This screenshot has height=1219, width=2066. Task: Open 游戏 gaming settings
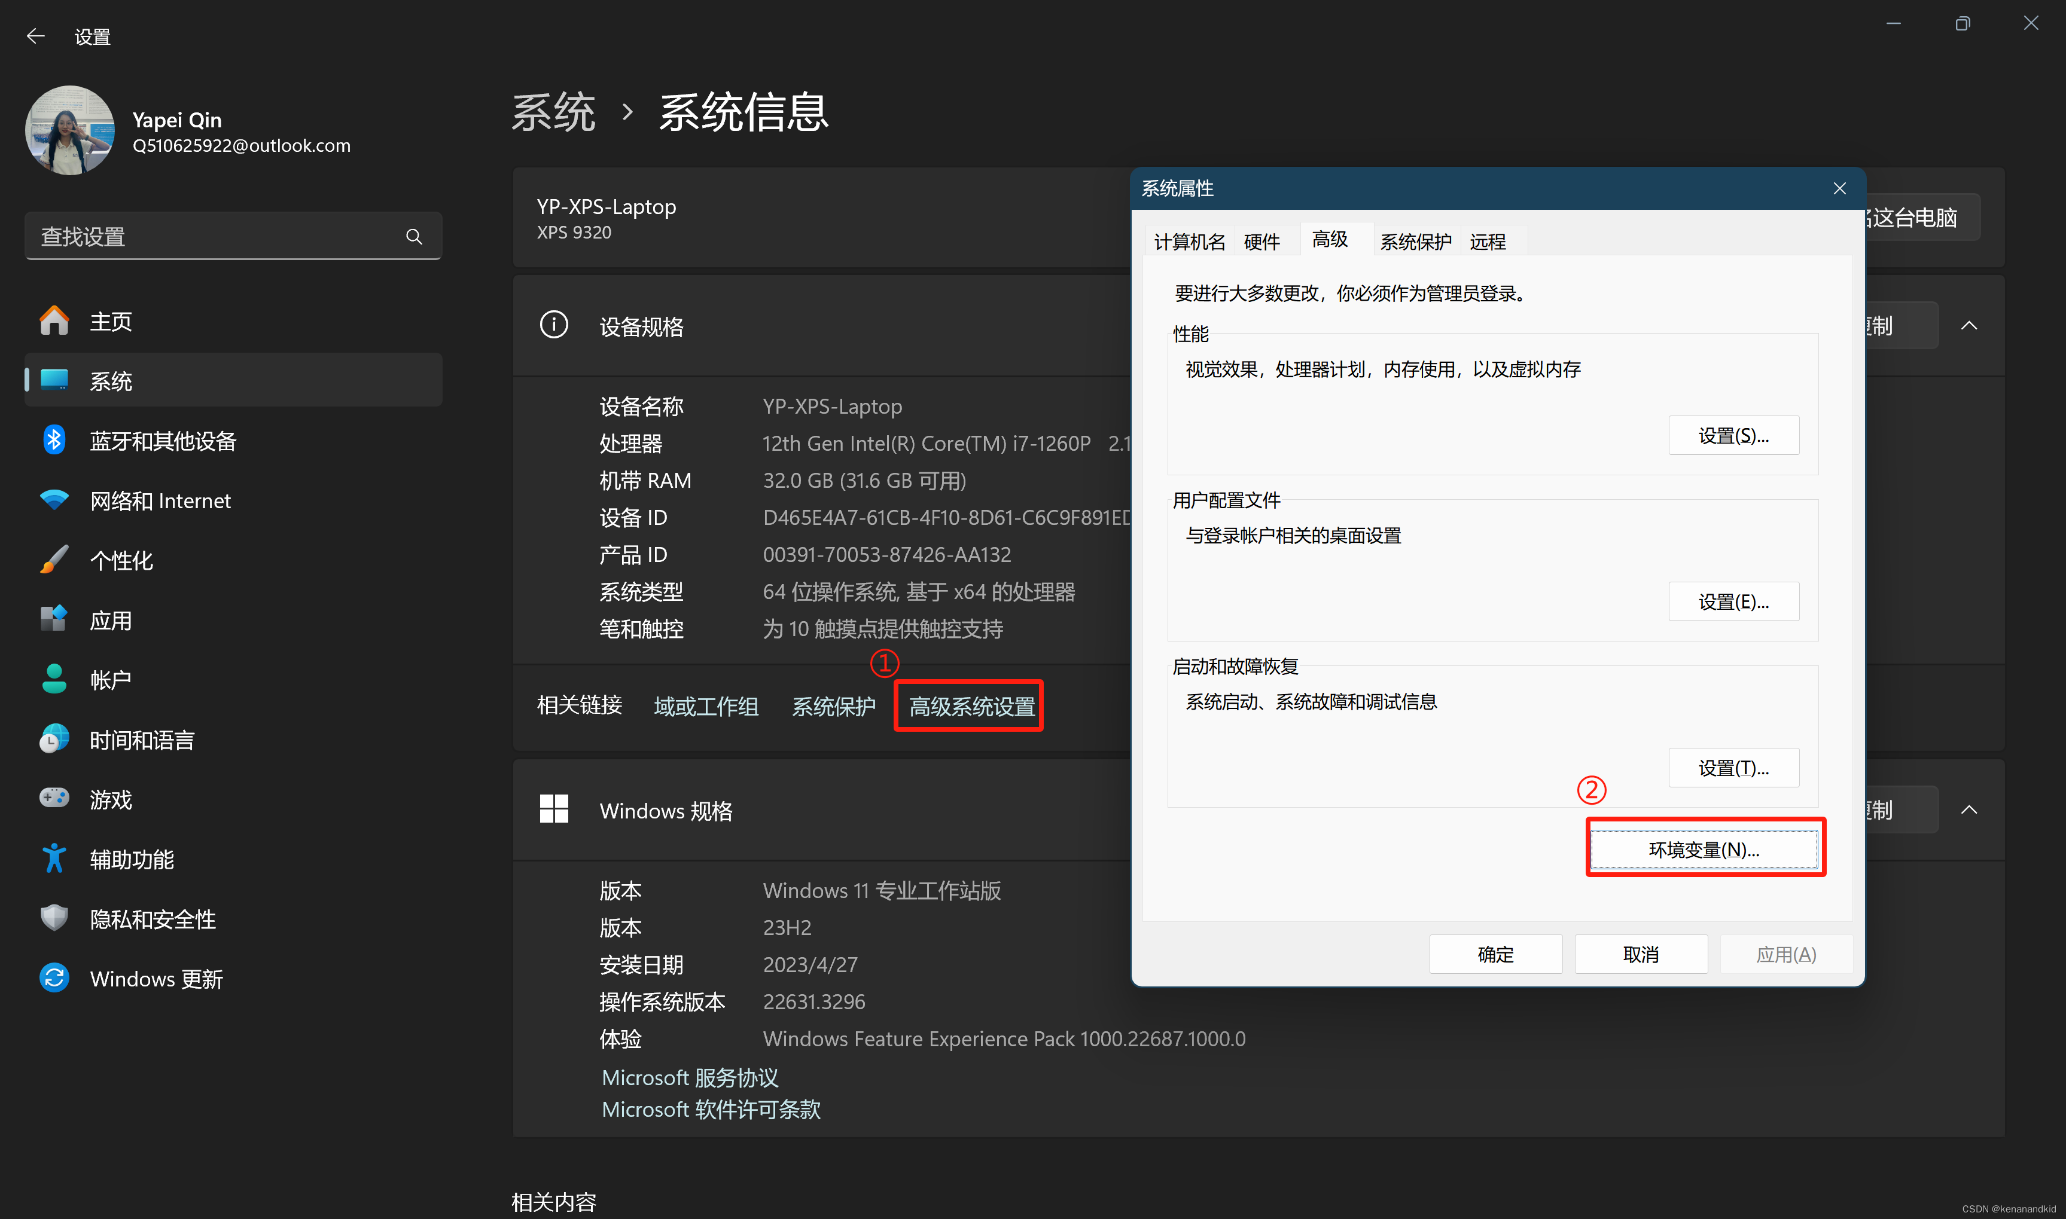click(233, 799)
